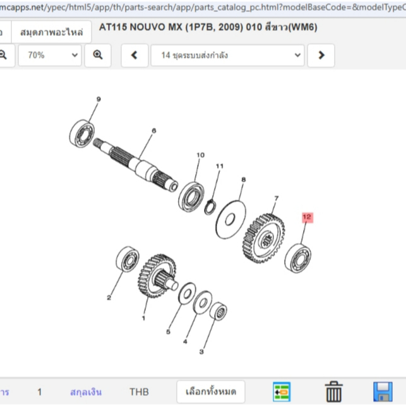Viewport: 406px width, 406px height.
Task: Open the '14 ชุดระบบส่งกำลัง' section dropdown
Action: [x=227, y=55]
